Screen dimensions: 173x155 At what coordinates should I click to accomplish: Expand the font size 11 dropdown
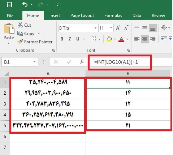tap(111, 28)
